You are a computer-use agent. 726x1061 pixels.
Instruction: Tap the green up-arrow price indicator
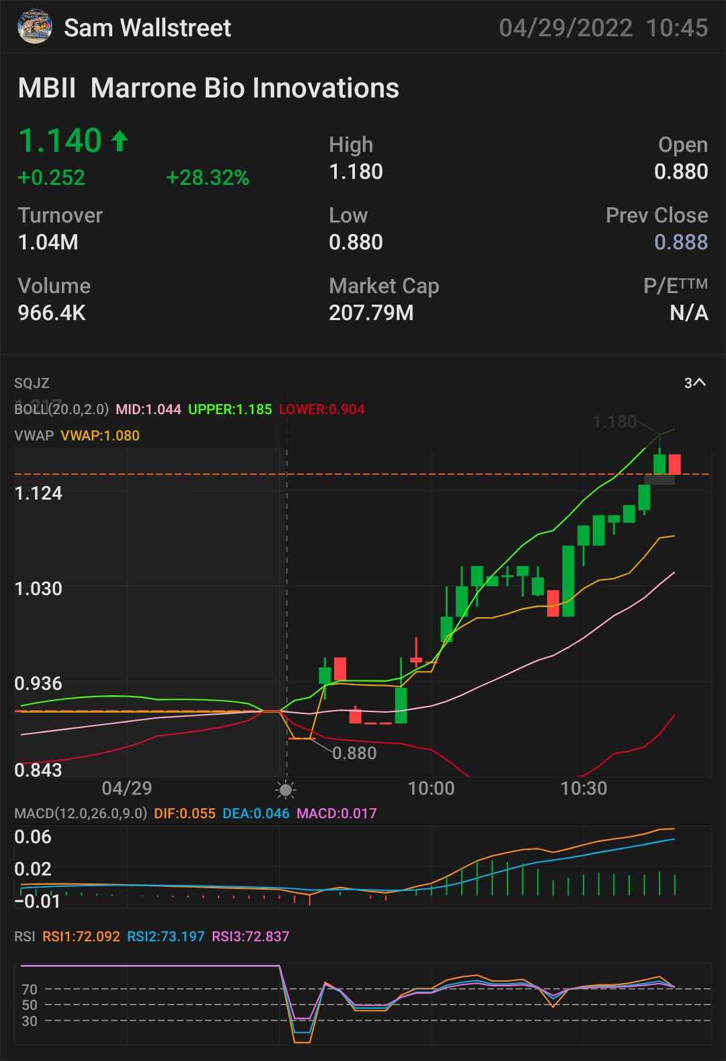tap(120, 141)
